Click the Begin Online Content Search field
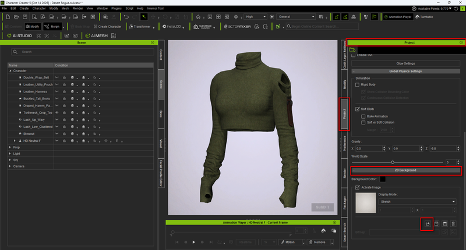 (x=322, y=27)
